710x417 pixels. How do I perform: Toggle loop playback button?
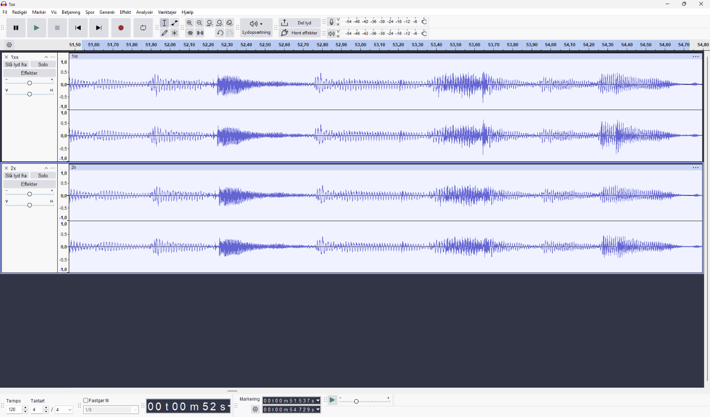coord(143,28)
